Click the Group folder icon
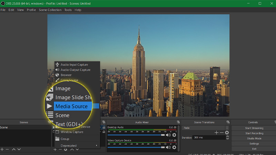 tap(57, 139)
